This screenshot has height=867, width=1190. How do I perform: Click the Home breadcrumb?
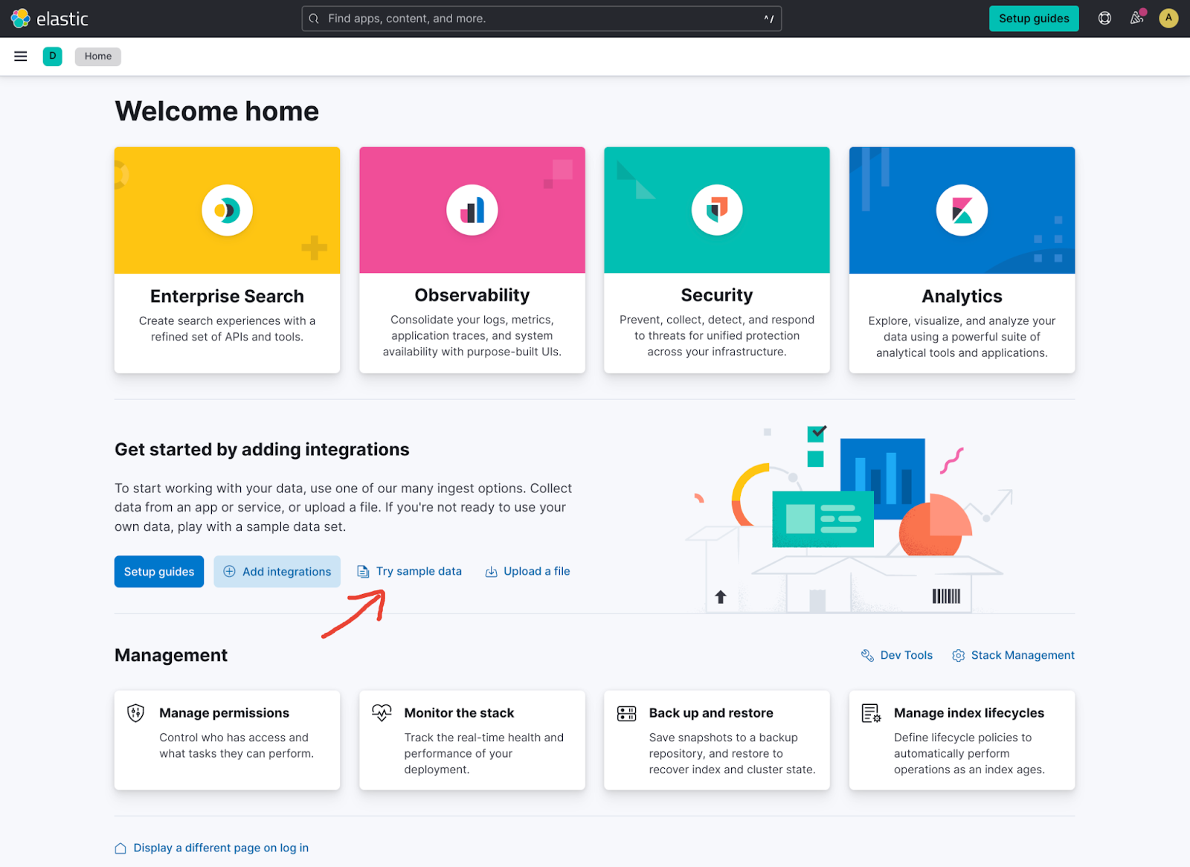97,57
